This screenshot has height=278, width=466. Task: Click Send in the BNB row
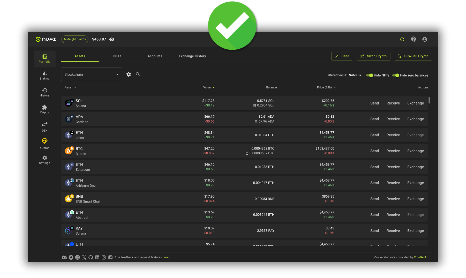pos(374,199)
